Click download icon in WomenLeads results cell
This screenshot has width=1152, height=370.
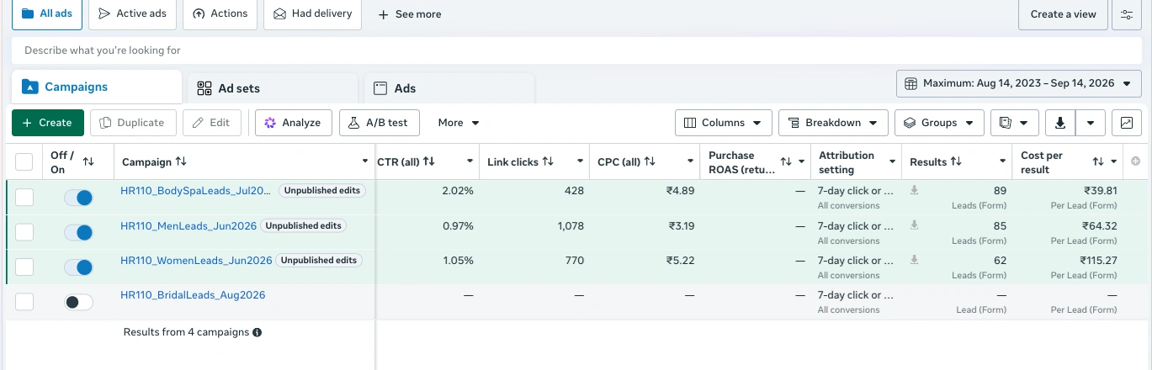[x=914, y=260]
